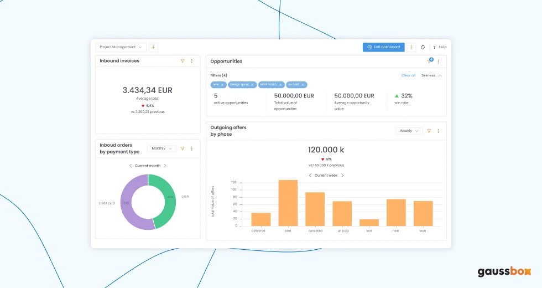
Task: Remove the 'new' filter chip
Action: click(x=222, y=85)
